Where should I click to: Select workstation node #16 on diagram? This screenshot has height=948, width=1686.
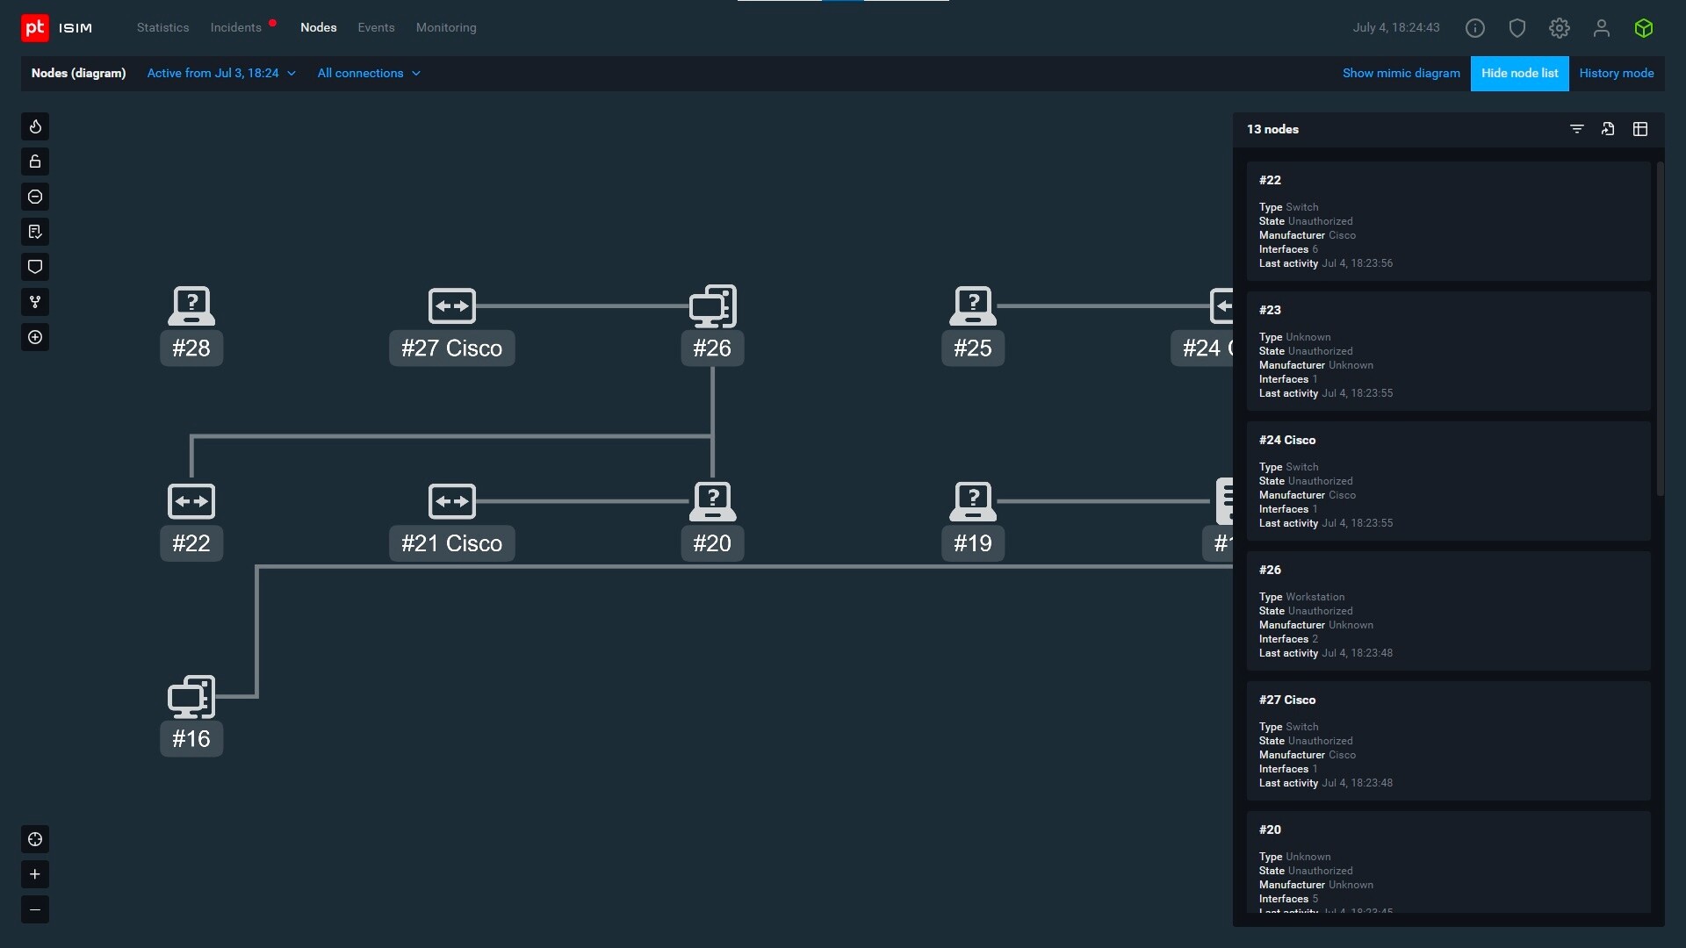(191, 715)
